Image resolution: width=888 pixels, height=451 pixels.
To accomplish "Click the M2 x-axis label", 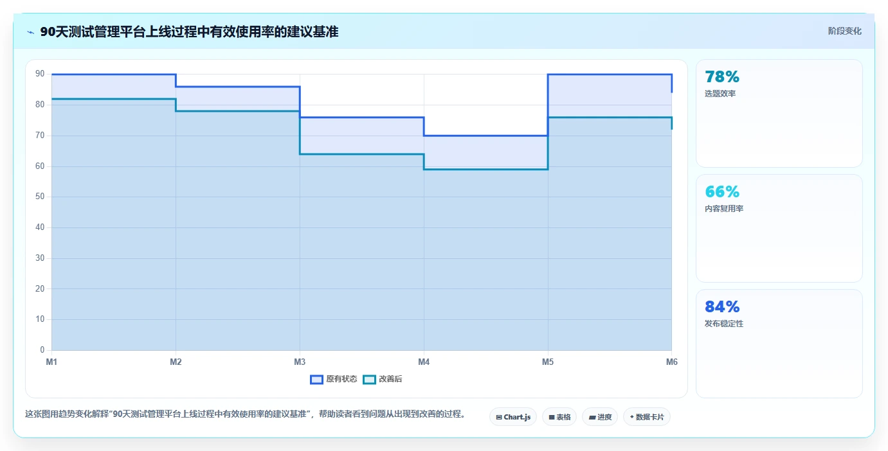I will 176,362.
